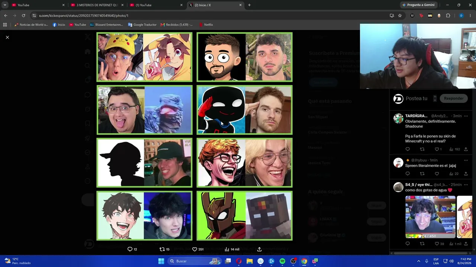Switch to the first YouTube tab
This screenshot has width=476, height=267.
pos(37,5)
